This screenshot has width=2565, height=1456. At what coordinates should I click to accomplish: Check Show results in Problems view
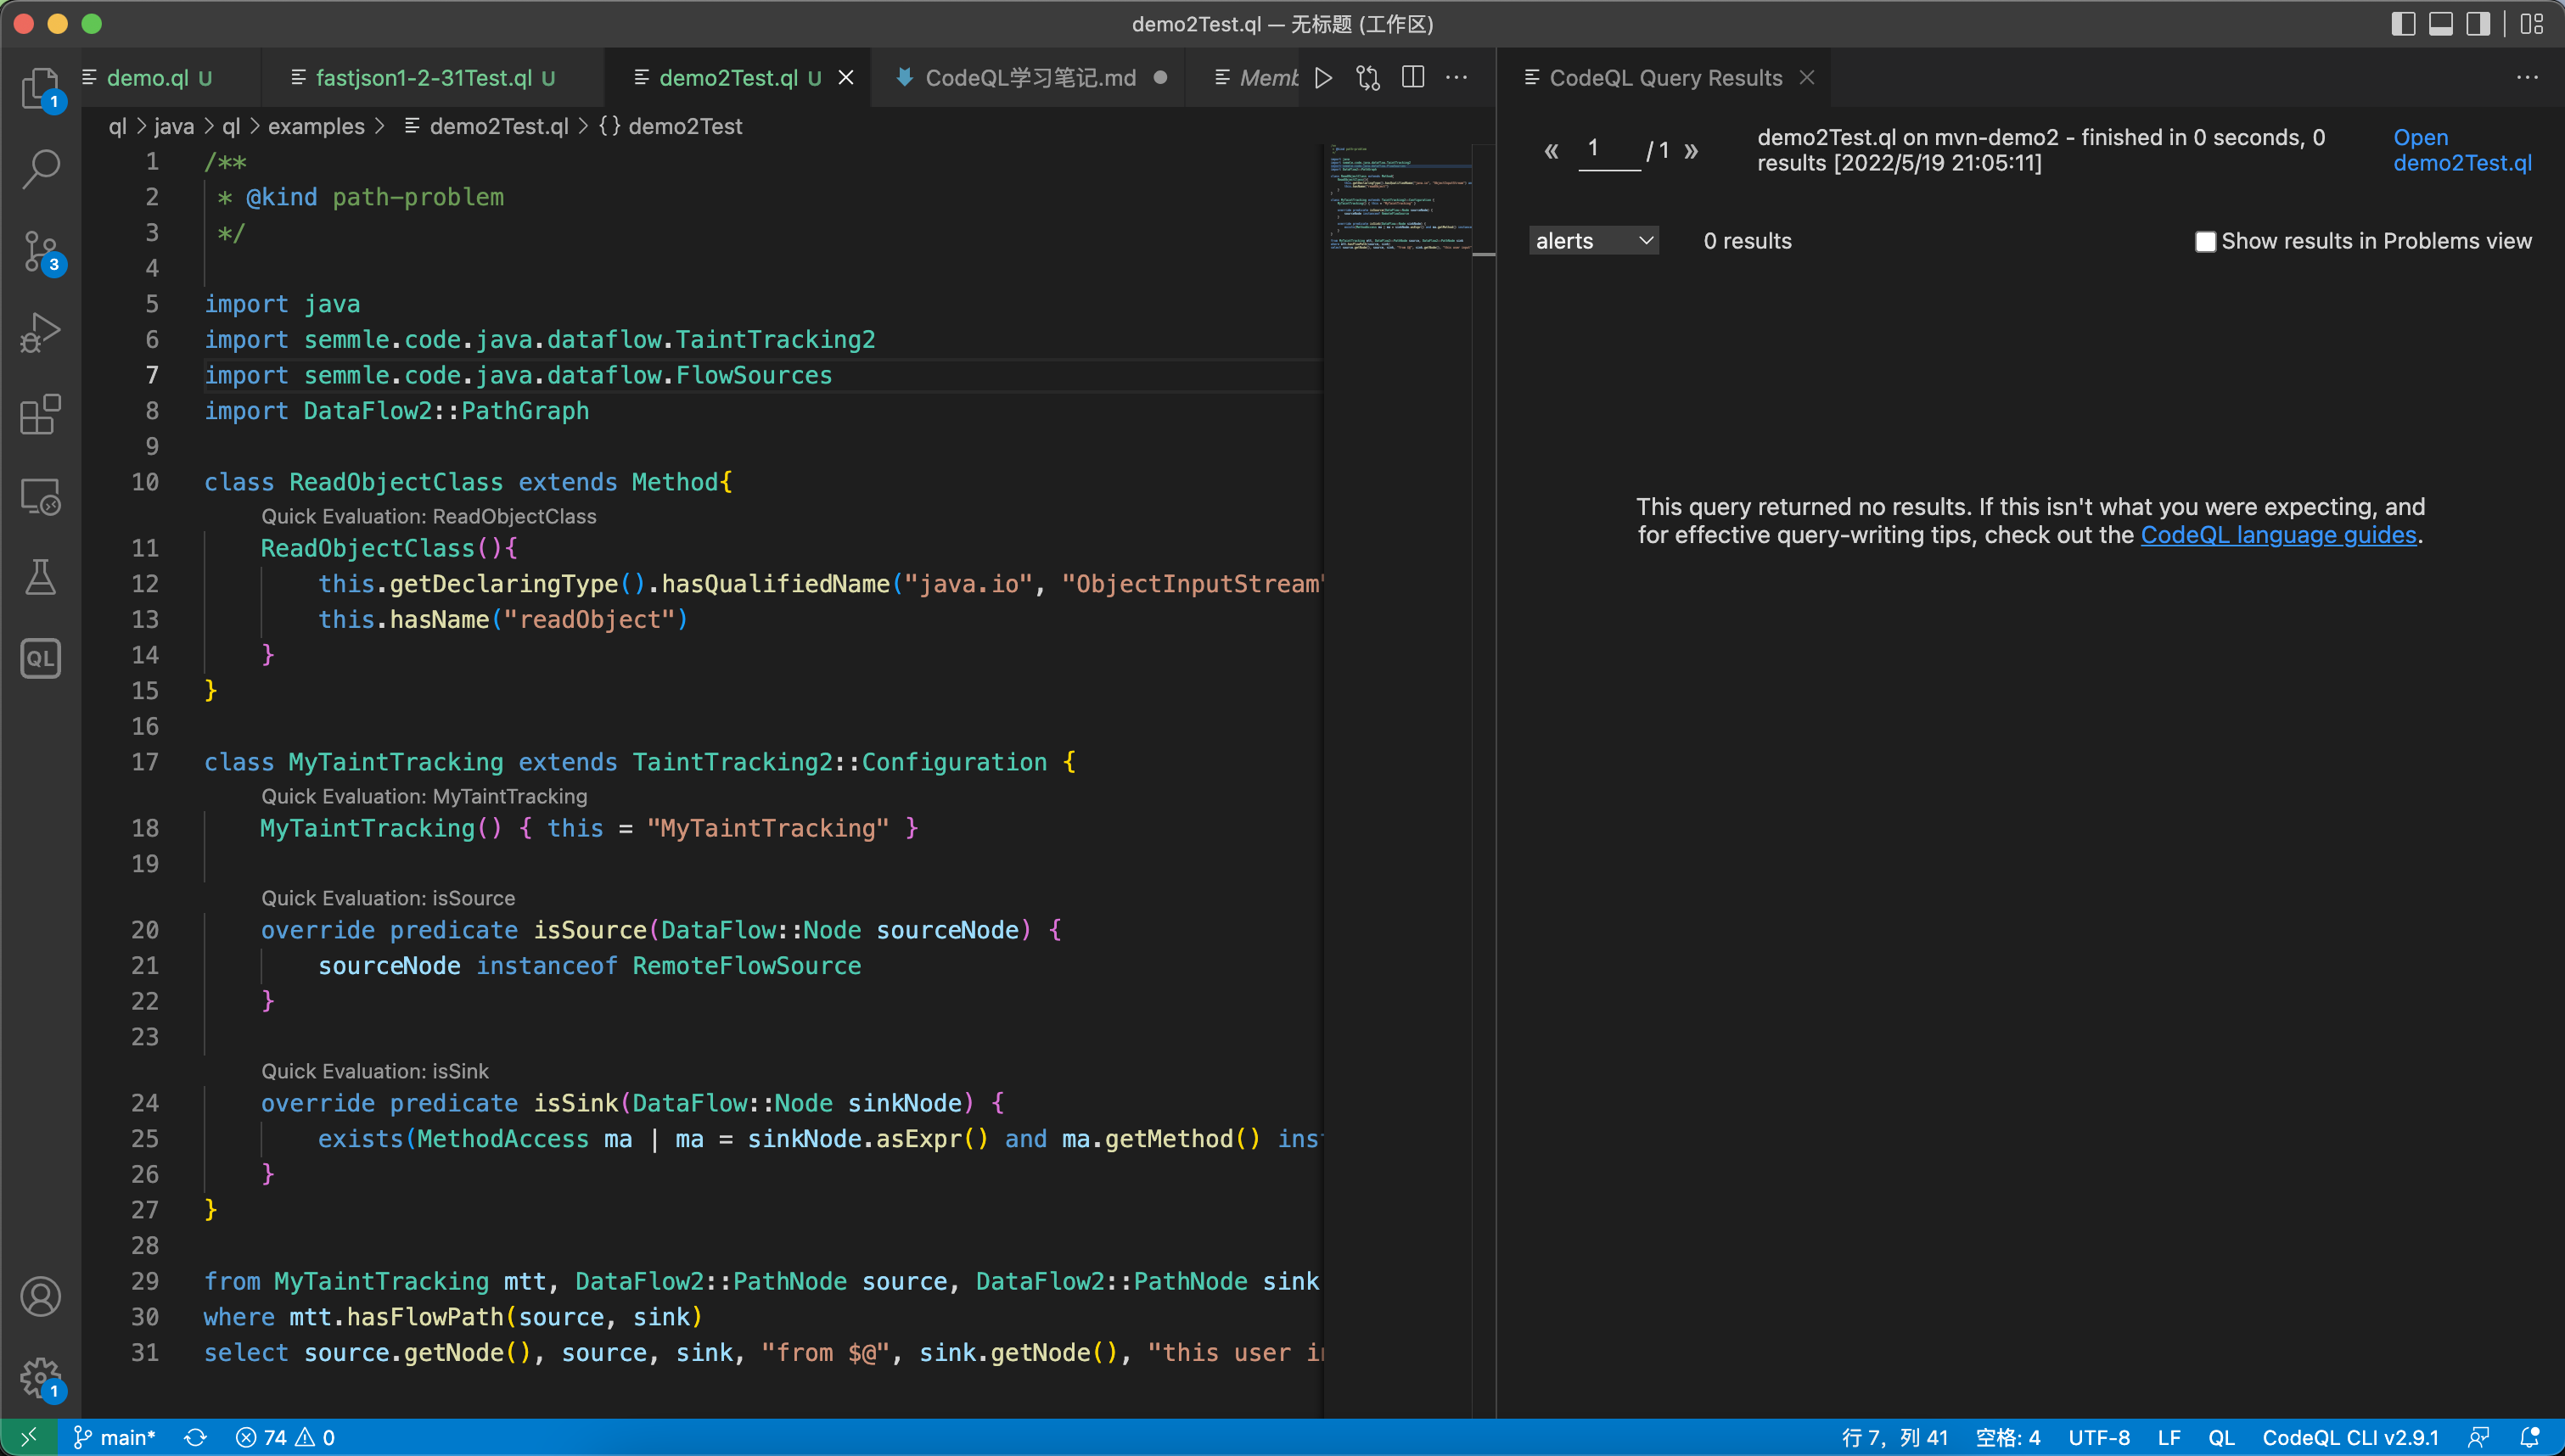(2205, 241)
